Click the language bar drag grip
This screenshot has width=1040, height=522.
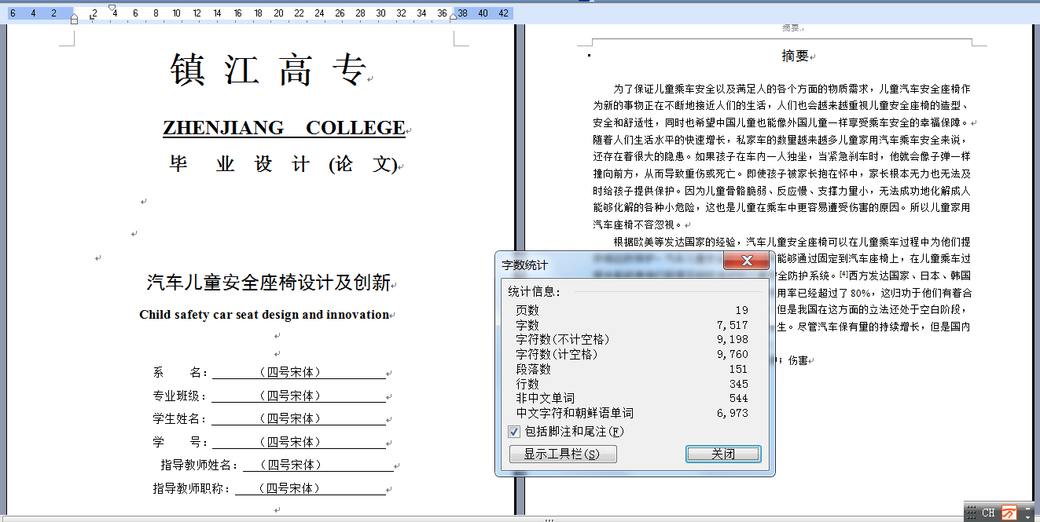tap(972, 513)
